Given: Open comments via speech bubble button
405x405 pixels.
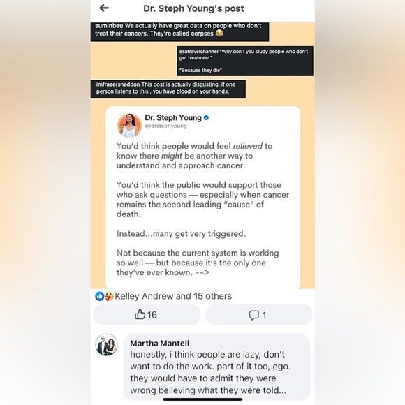Looking at the screenshot, I should point(258,315).
